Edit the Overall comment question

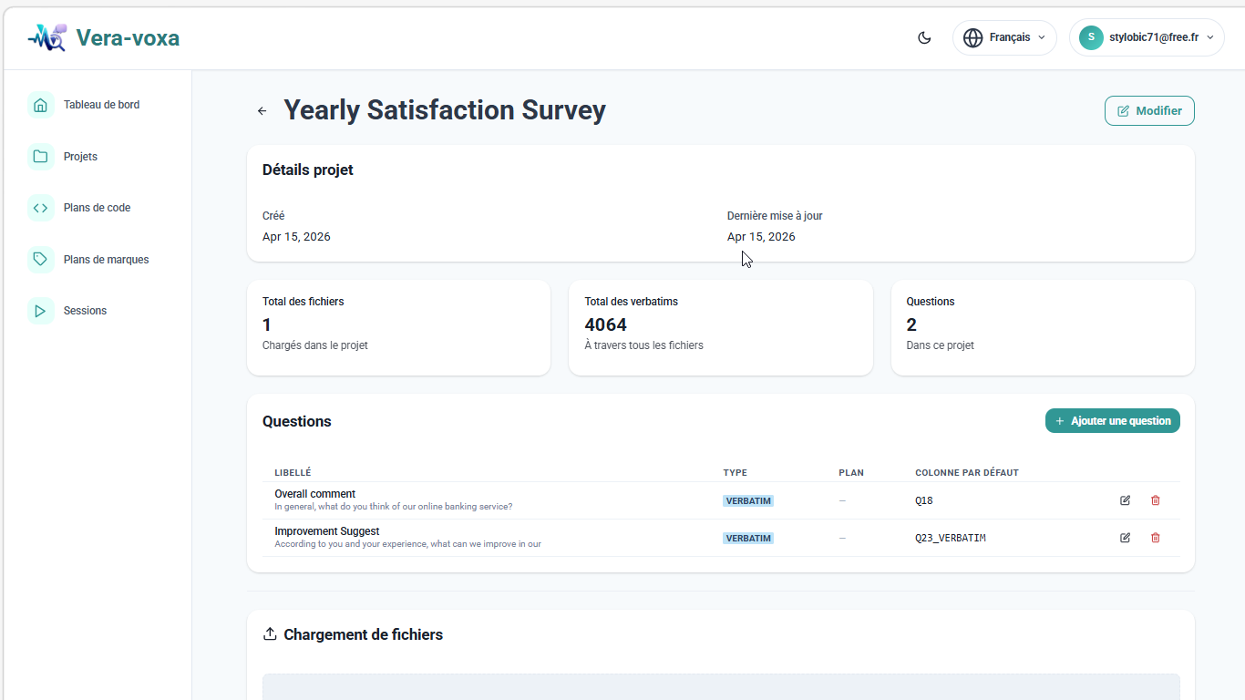1126,500
